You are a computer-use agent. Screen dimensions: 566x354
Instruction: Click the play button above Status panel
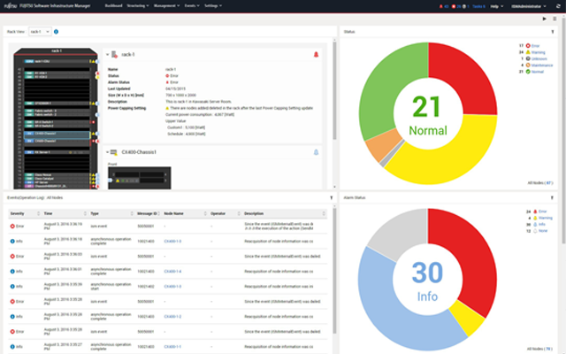click(x=545, y=19)
